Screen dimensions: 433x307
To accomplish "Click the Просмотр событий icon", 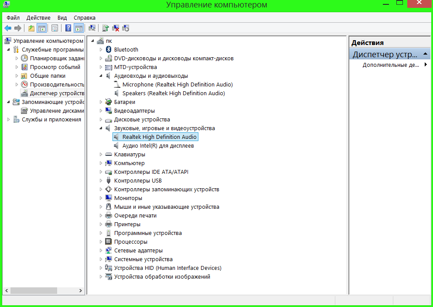I will pyautogui.click(x=24, y=67).
